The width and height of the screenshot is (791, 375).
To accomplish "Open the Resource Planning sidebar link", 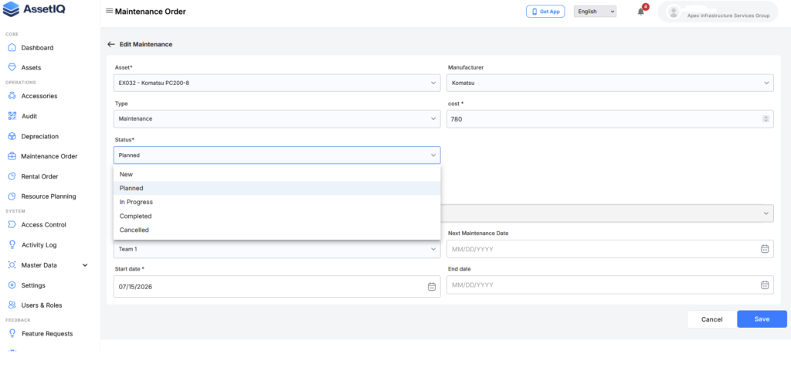I will pos(49,196).
